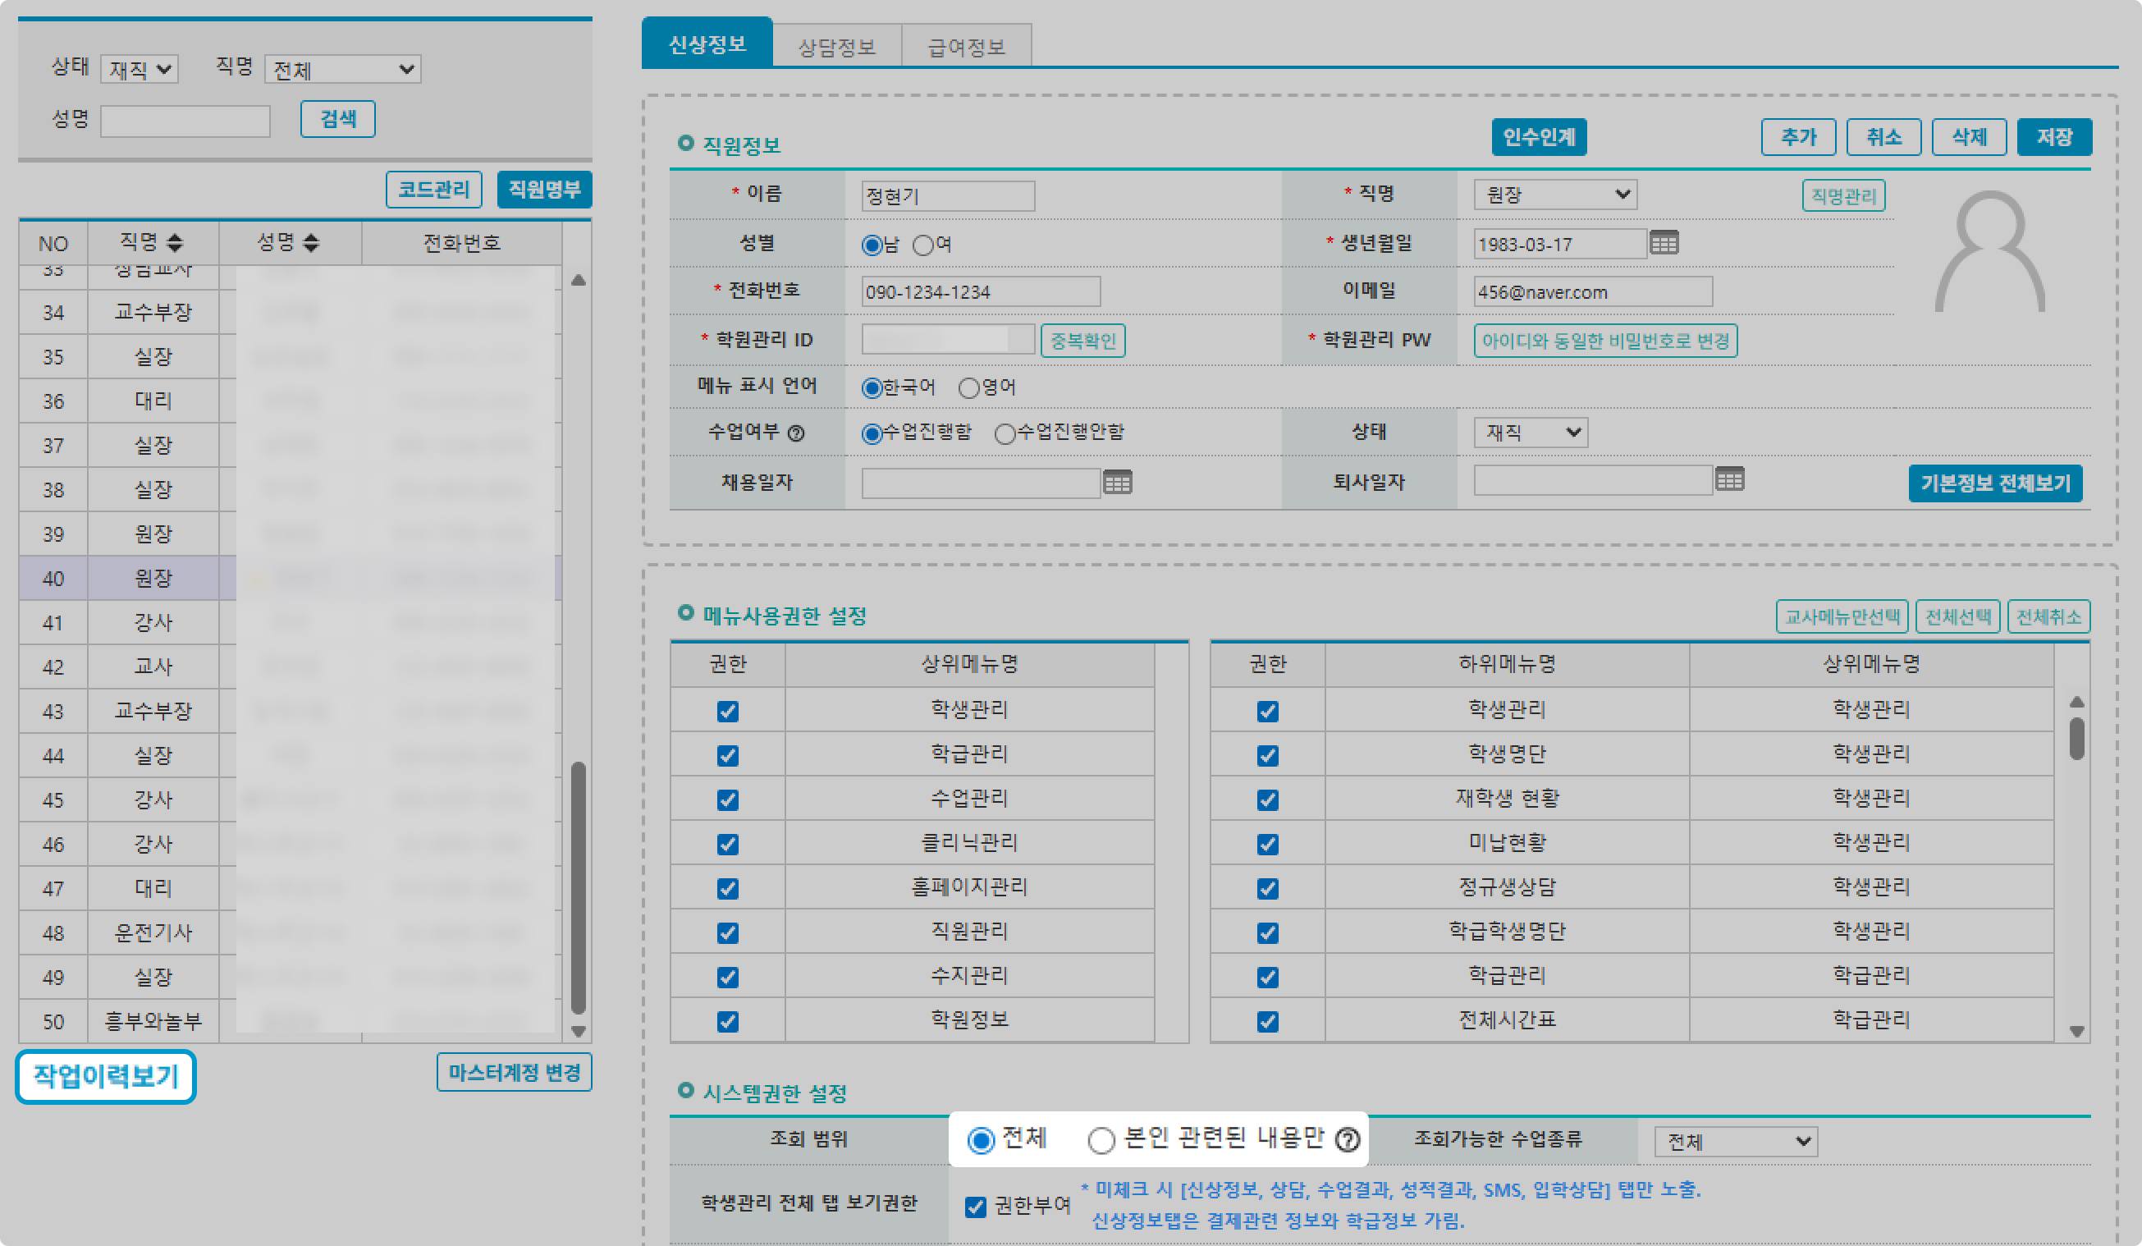Click 교사메뉴만선택 button
Screen dimensions: 2142x1246
[x=1842, y=616]
